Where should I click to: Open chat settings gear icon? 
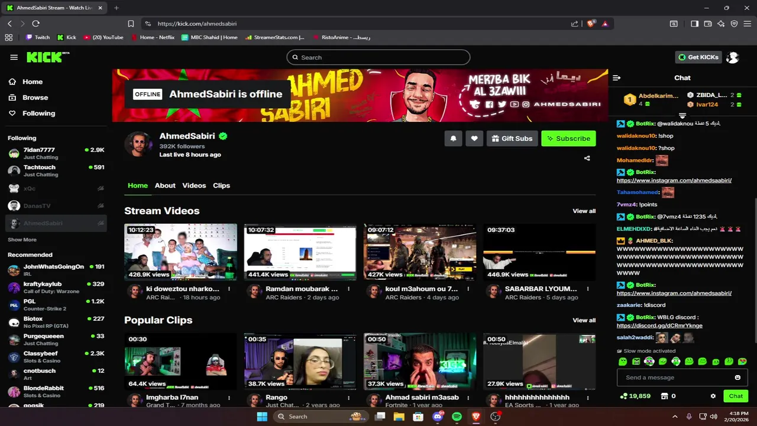coord(713,396)
